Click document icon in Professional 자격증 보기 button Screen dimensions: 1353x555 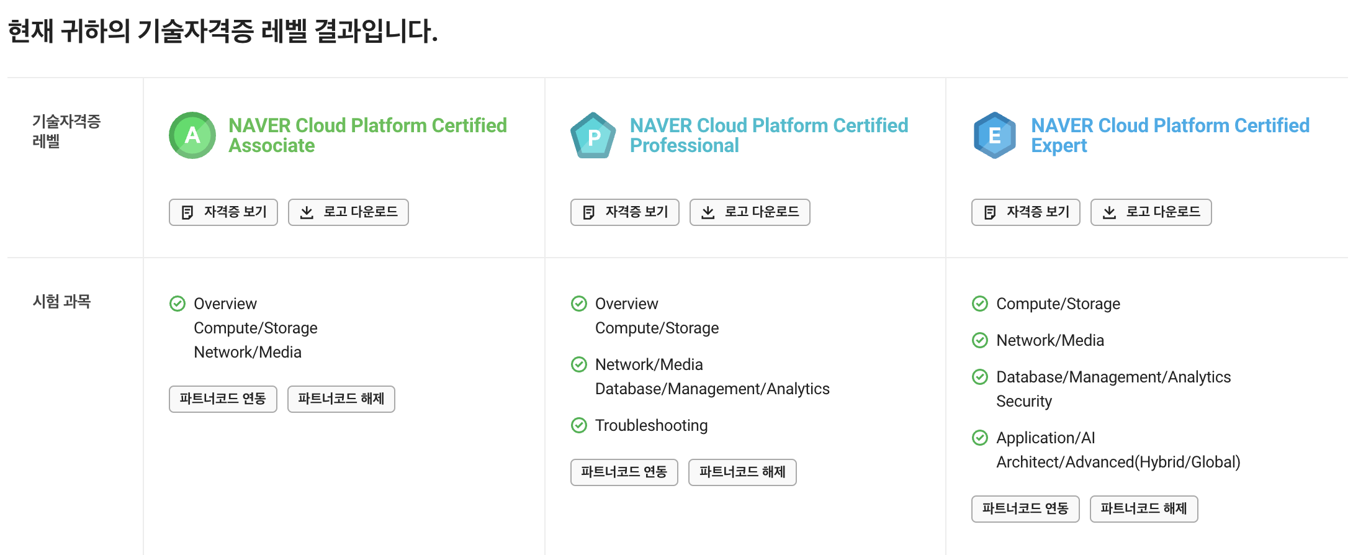(x=588, y=212)
